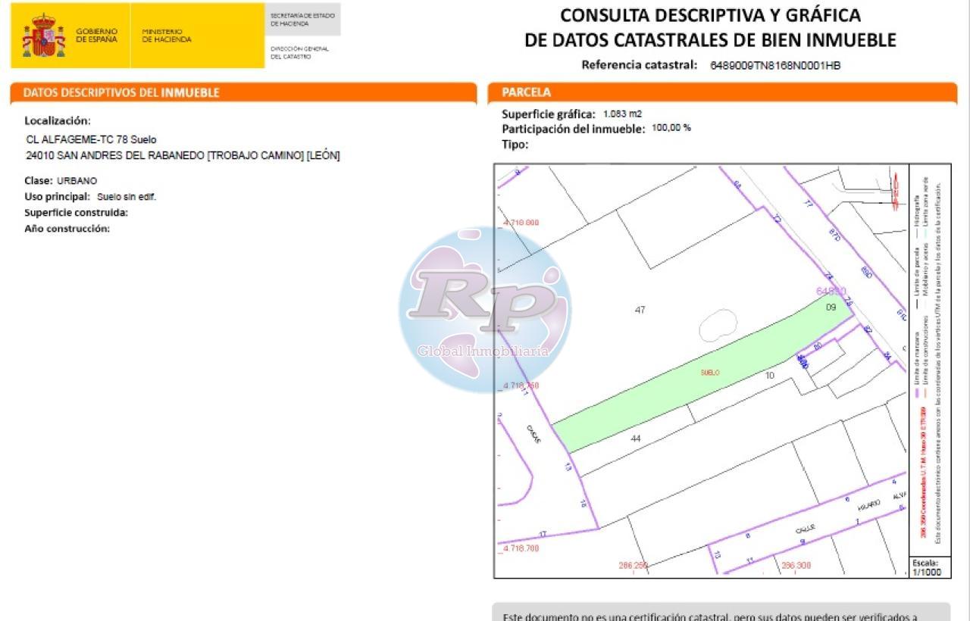Click the oval outline inside parcel 47
Image resolution: width=970 pixels, height=621 pixels.
point(718,326)
